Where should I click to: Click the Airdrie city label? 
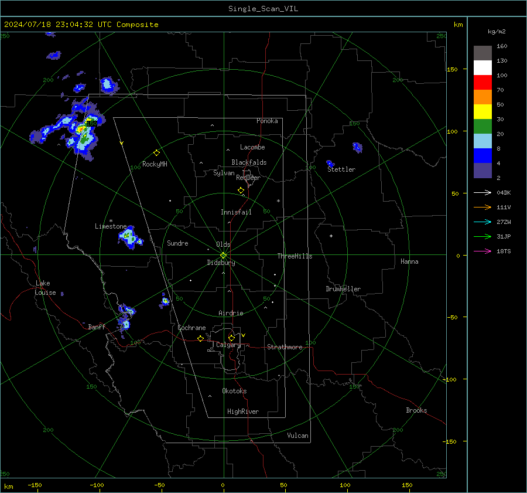click(x=231, y=313)
